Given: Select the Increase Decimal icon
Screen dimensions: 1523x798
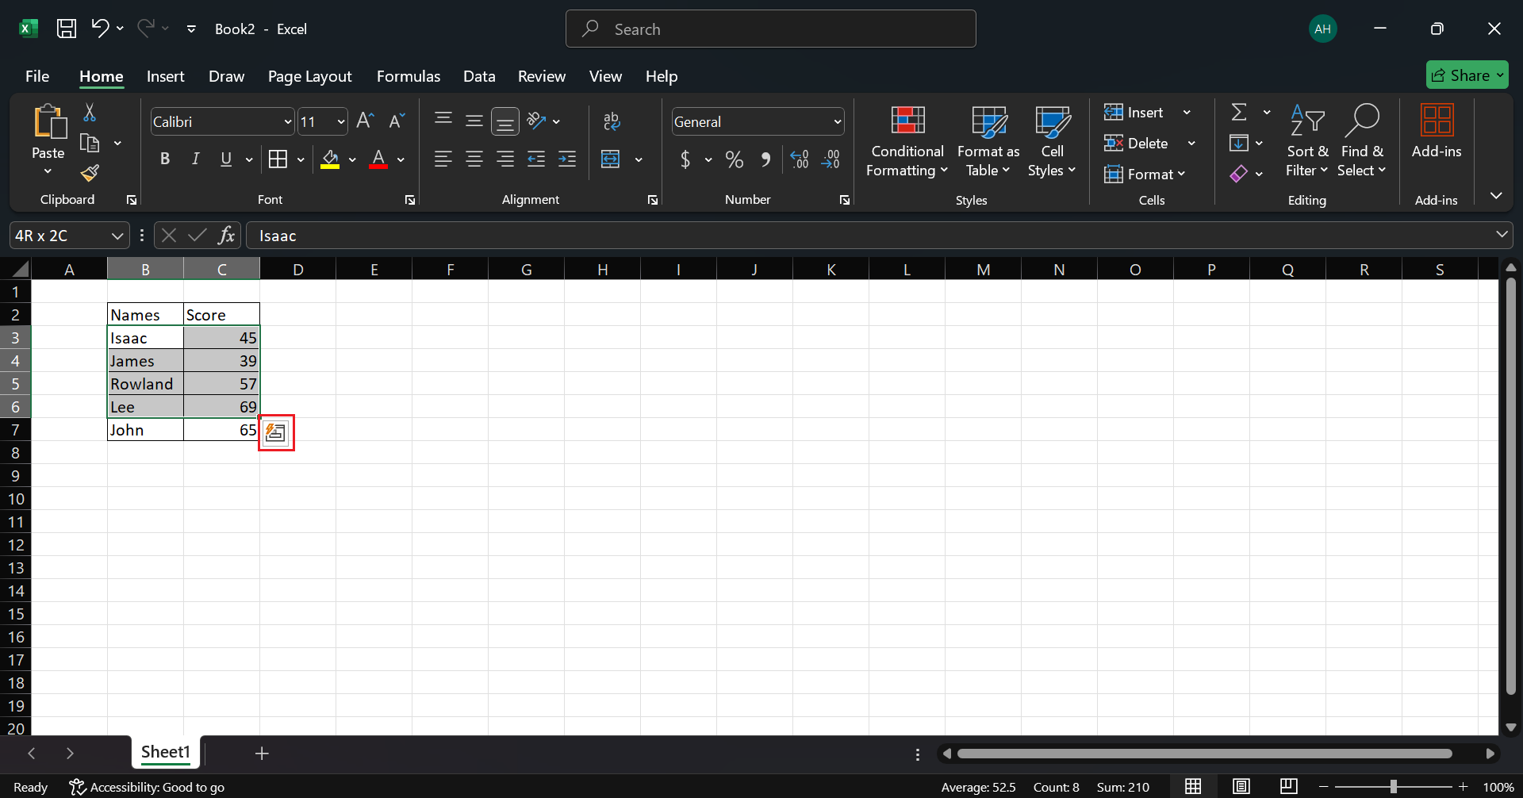Looking at the screenshot, I should tap(799, 159).
